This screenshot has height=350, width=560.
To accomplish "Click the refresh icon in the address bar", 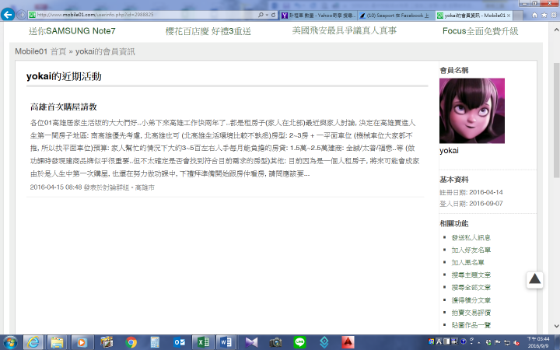I will click(x=273, y=15).
